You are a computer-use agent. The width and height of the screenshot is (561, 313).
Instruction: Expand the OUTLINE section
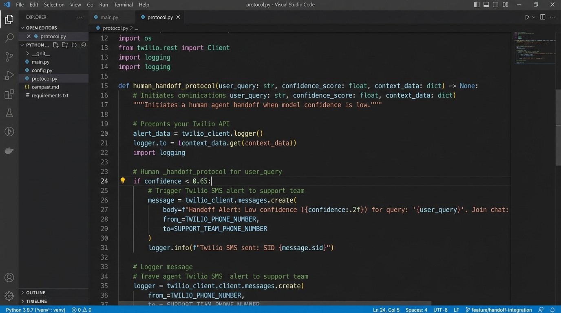[x=36, y=293]
